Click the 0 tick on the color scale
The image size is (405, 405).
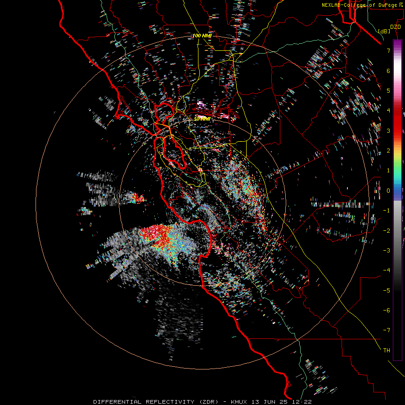(388, 191)
